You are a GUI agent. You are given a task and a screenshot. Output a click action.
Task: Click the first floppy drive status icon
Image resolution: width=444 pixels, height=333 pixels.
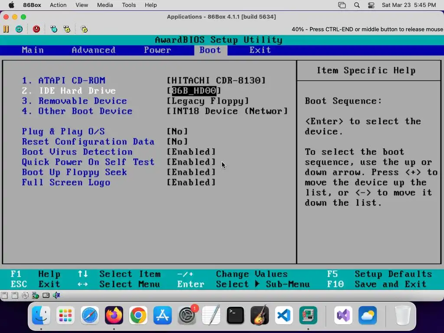click(4, 296)
